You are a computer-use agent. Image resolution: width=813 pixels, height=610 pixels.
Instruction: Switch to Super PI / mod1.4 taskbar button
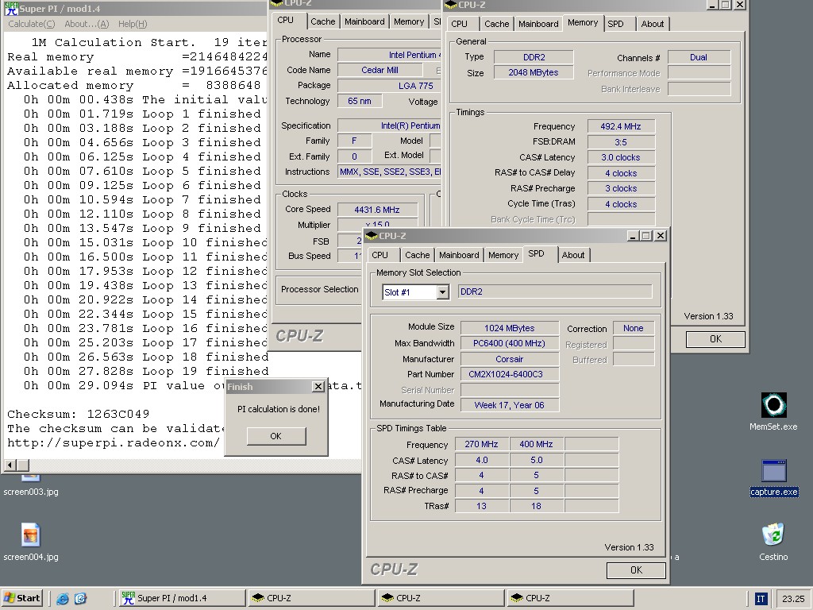coord(181,598)
